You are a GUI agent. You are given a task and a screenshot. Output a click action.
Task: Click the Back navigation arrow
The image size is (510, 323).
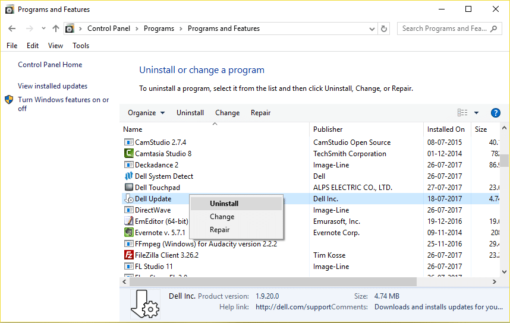(x=12, y=28)
